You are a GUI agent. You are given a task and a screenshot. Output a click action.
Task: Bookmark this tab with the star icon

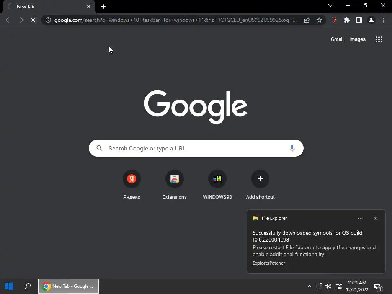(319, 20)
